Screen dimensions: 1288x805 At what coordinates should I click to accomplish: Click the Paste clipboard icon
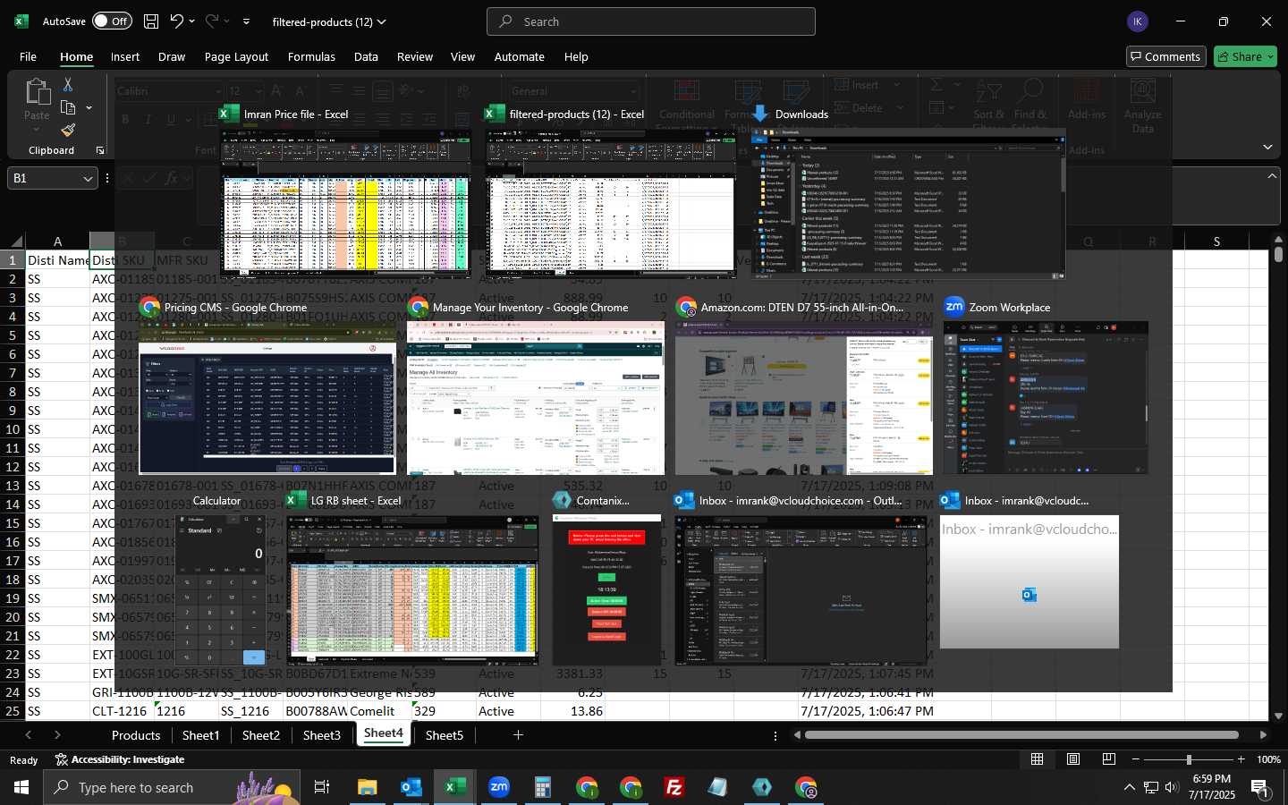point(37,91)
